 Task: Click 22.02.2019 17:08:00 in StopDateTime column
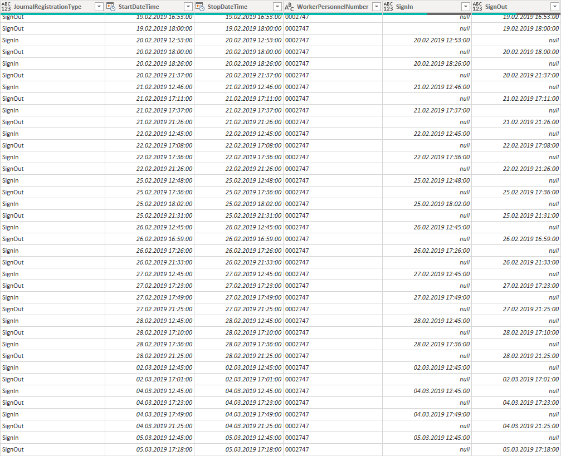(x=253, y=145)
